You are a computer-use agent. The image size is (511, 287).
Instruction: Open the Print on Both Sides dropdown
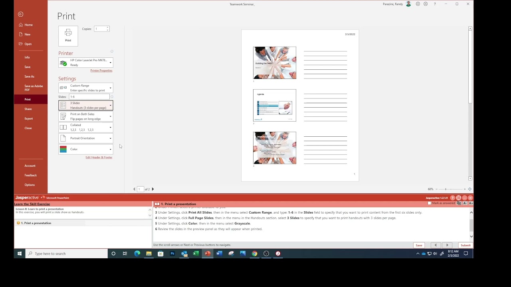[x=86, y=116]
